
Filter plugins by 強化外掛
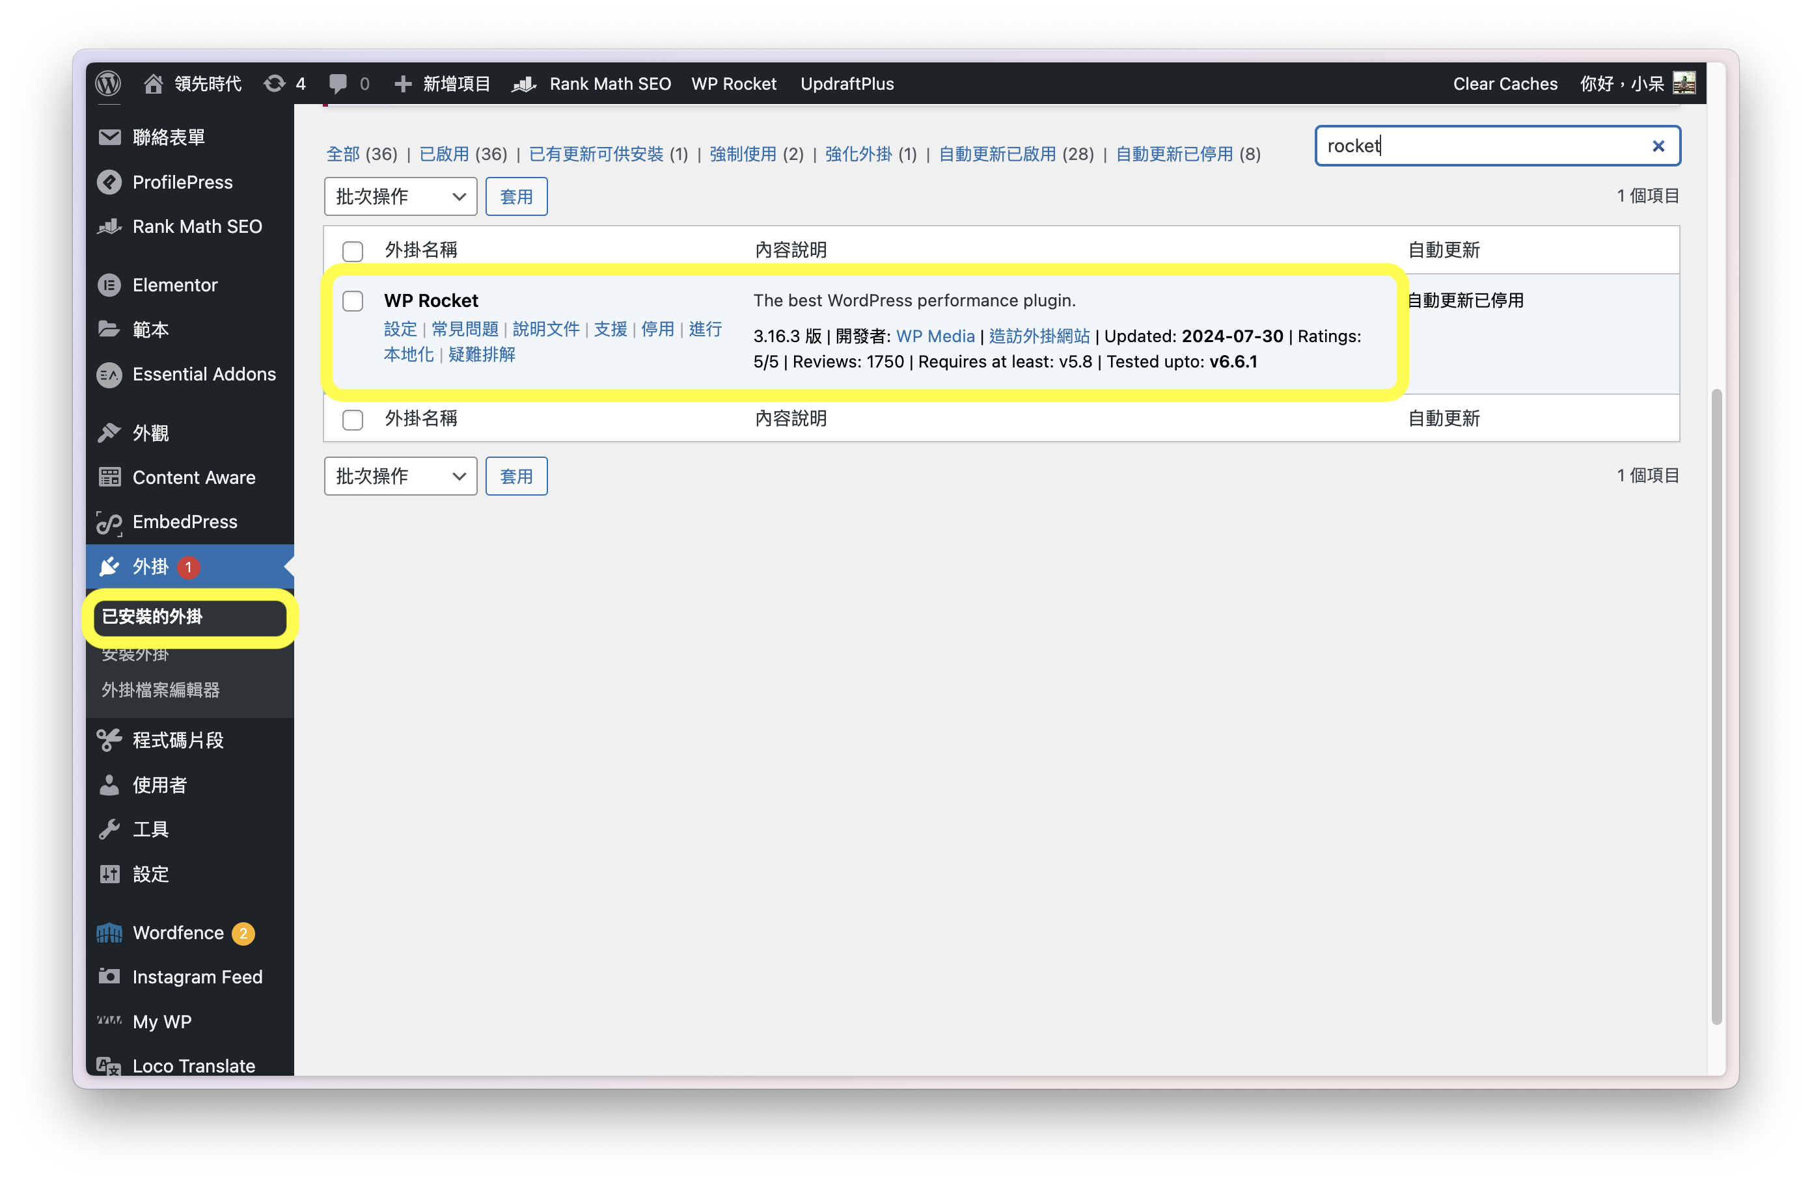tap(858, 153)
